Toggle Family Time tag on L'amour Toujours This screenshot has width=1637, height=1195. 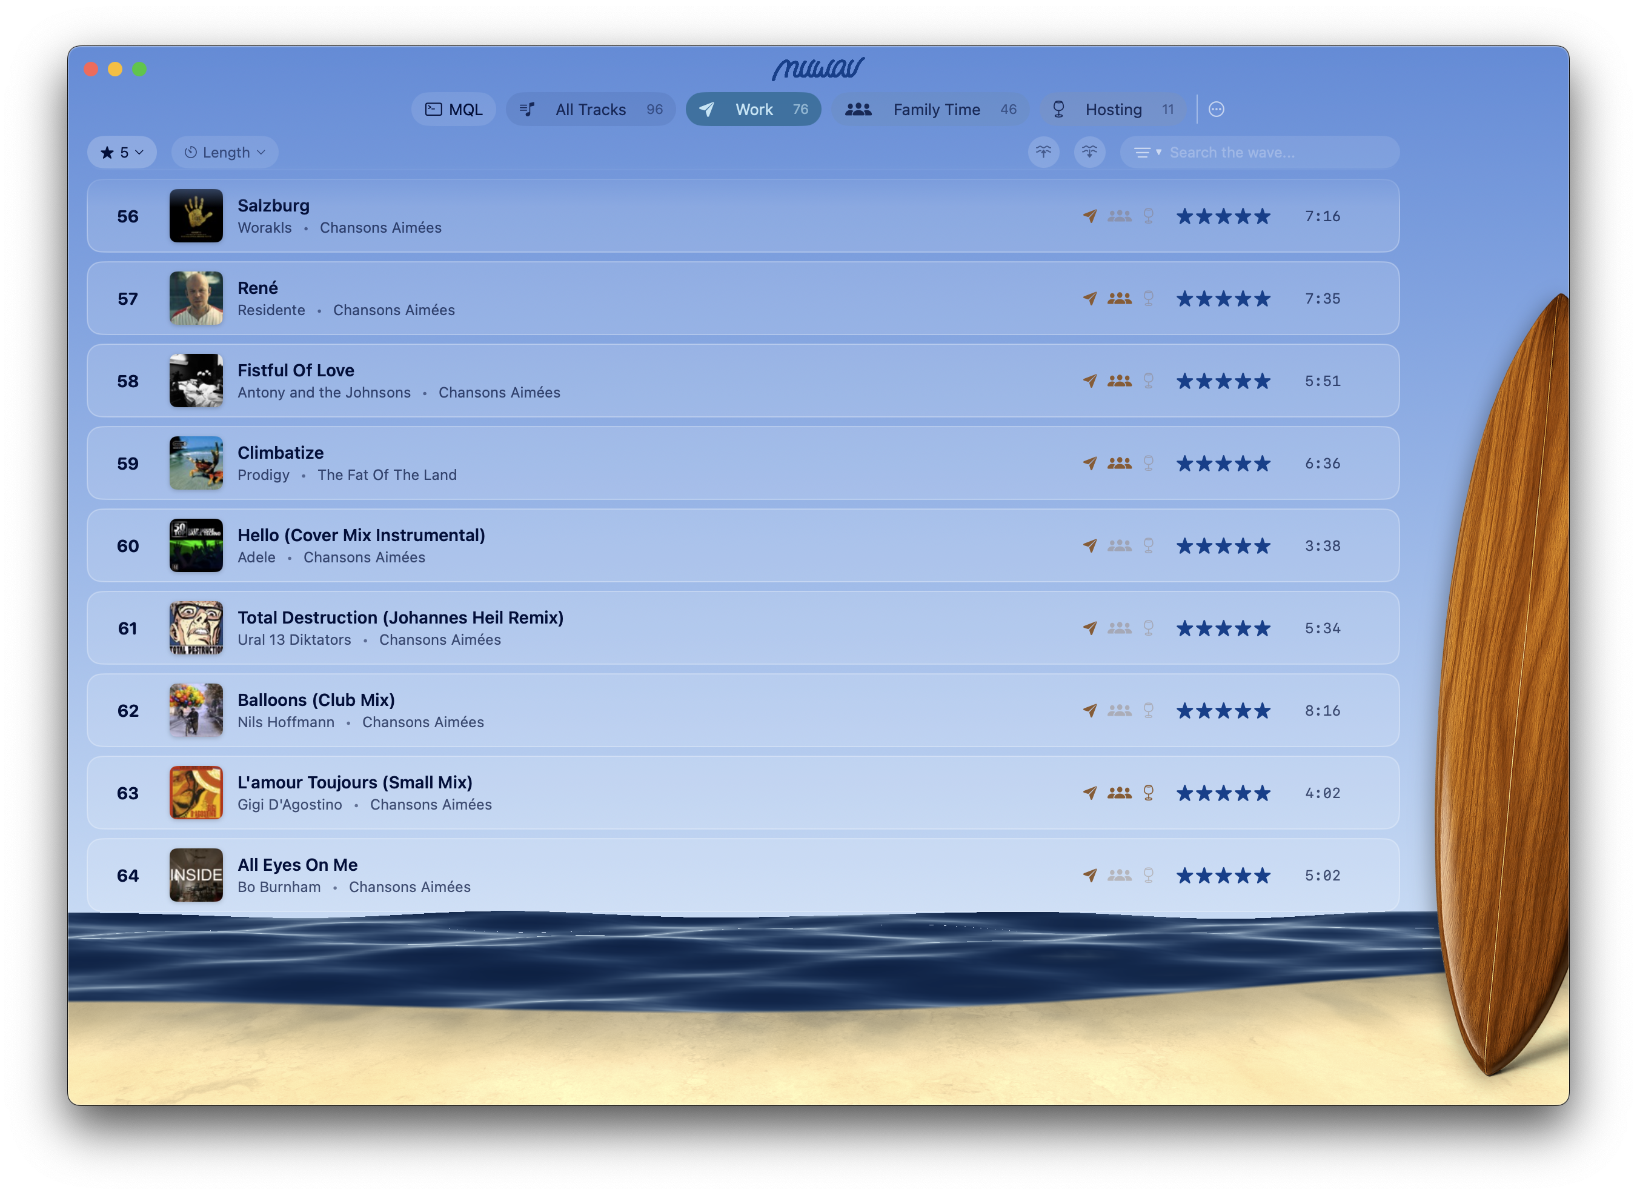[x=1119, y=793]
